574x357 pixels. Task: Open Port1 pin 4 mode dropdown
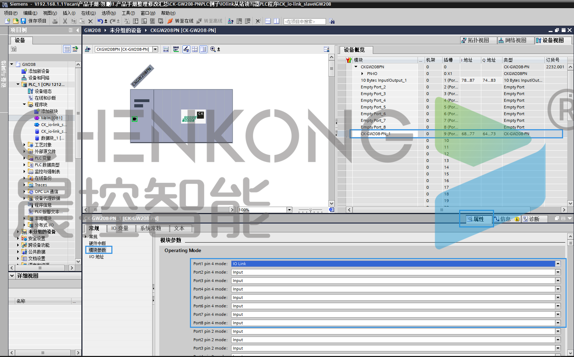pyautogui.click(x=558, y=264)
